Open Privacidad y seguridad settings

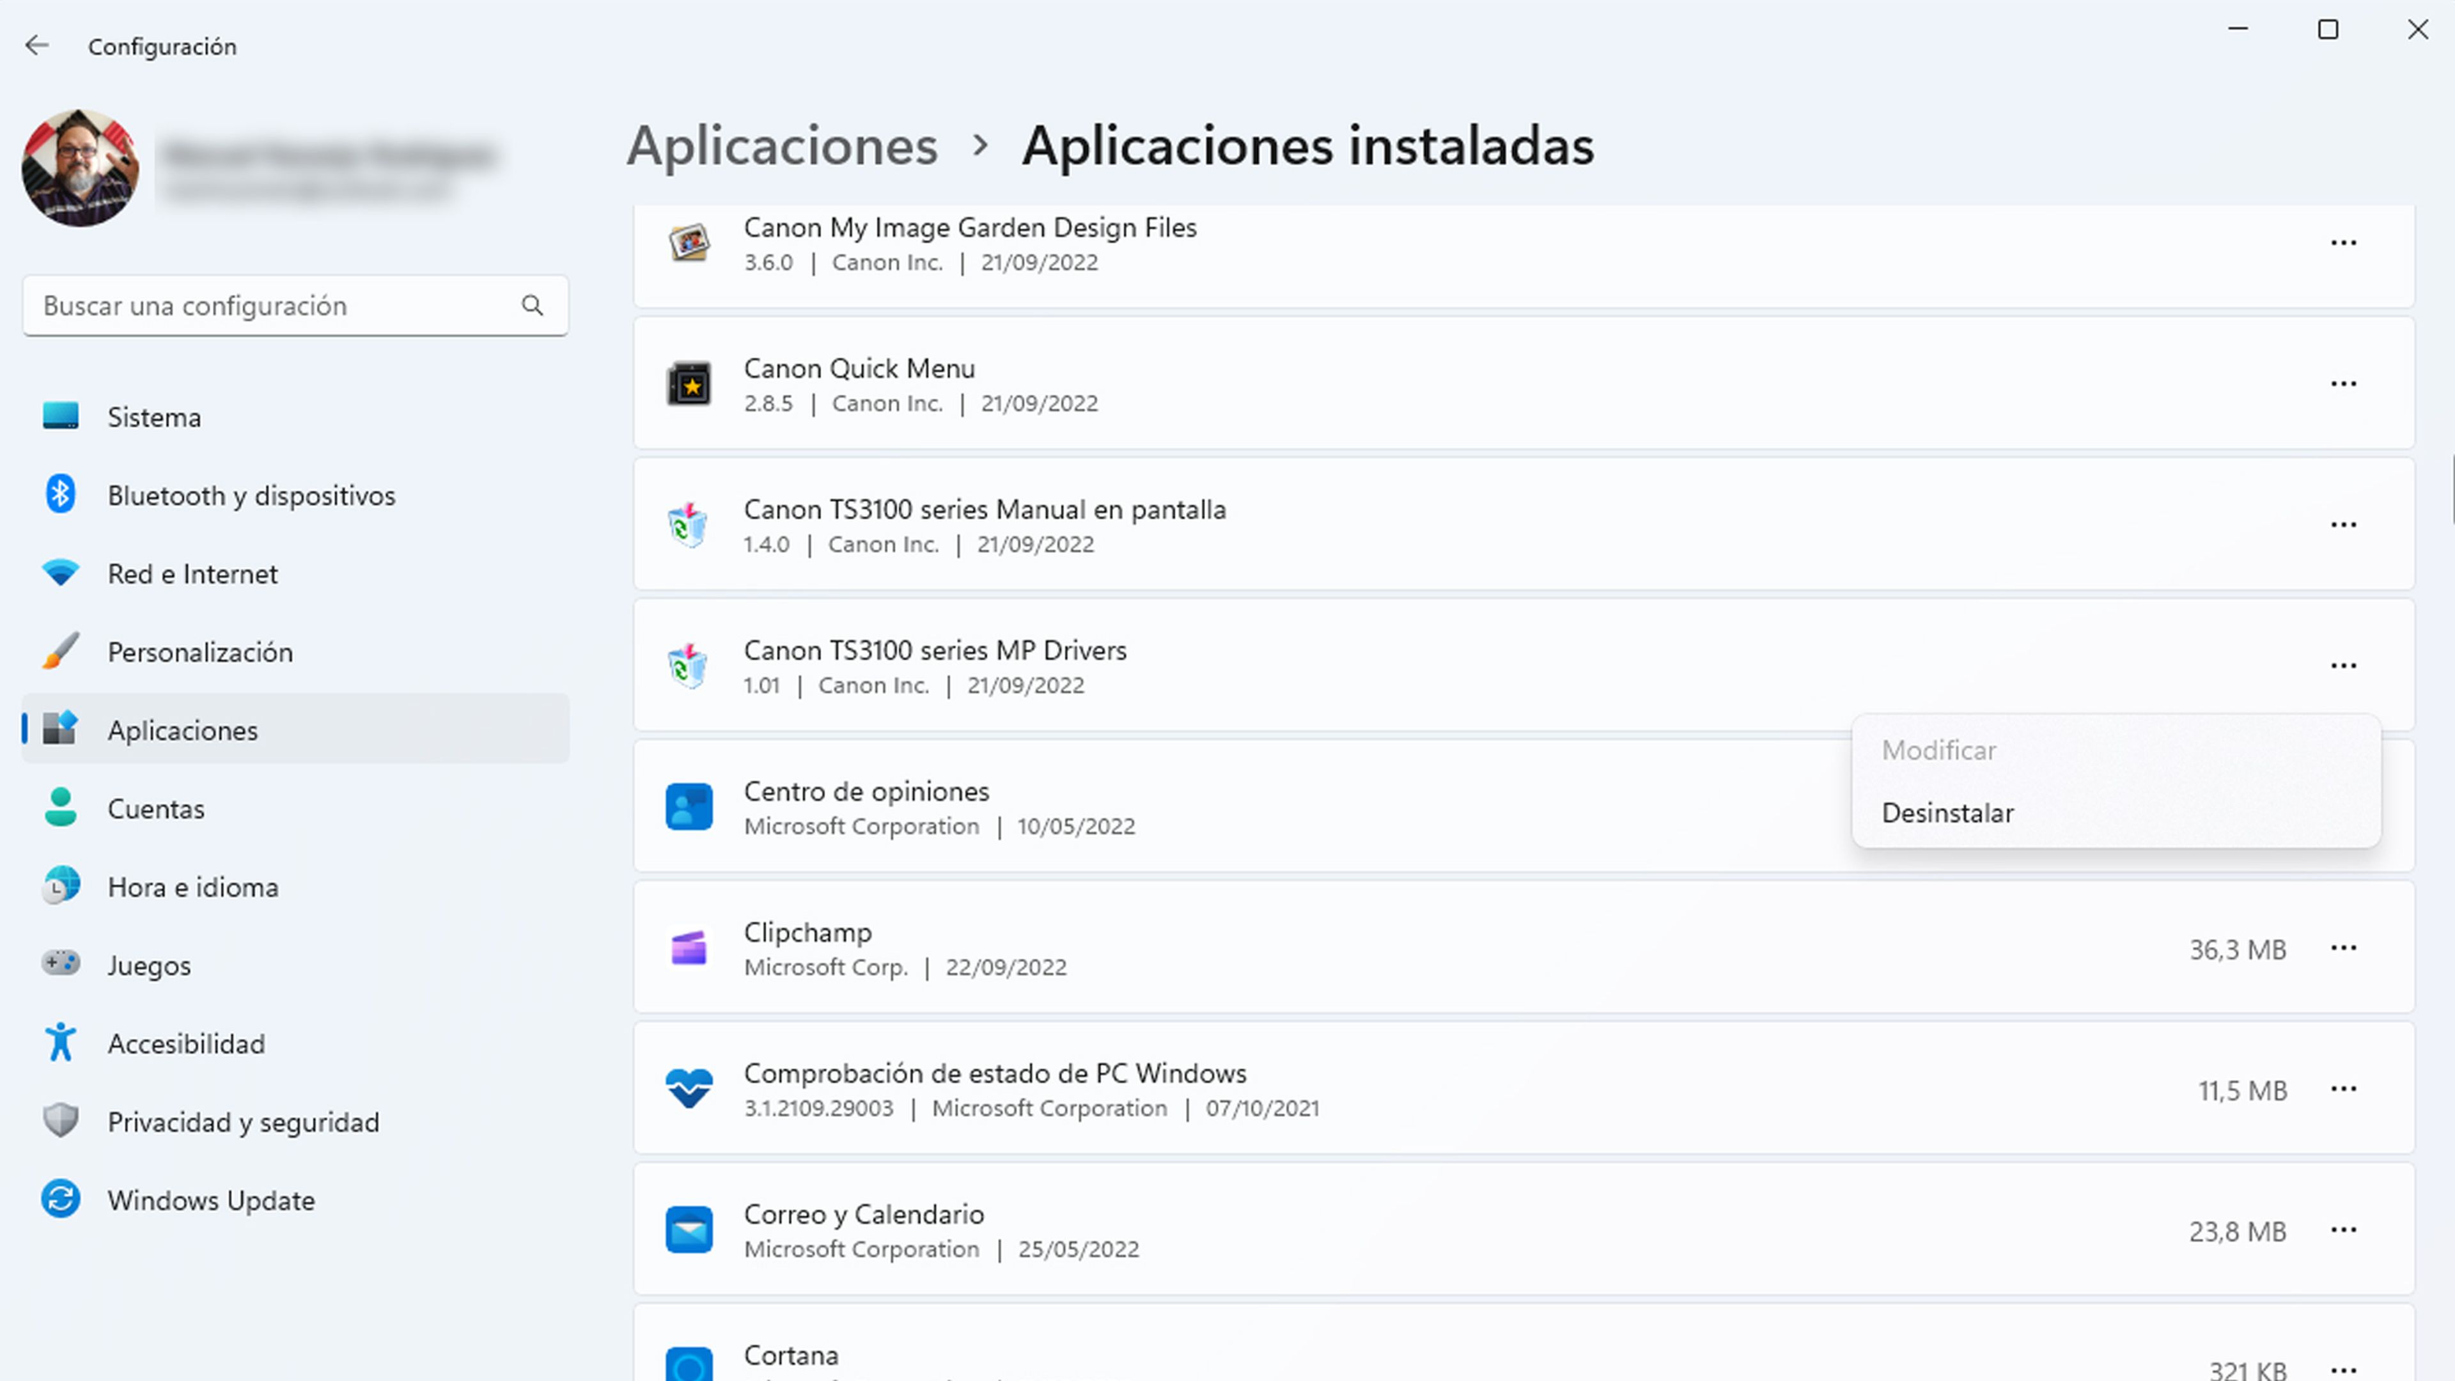(x=295, y=1122)
